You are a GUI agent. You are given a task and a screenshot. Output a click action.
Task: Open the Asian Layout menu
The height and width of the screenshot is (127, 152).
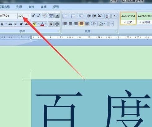coord(100,16)
